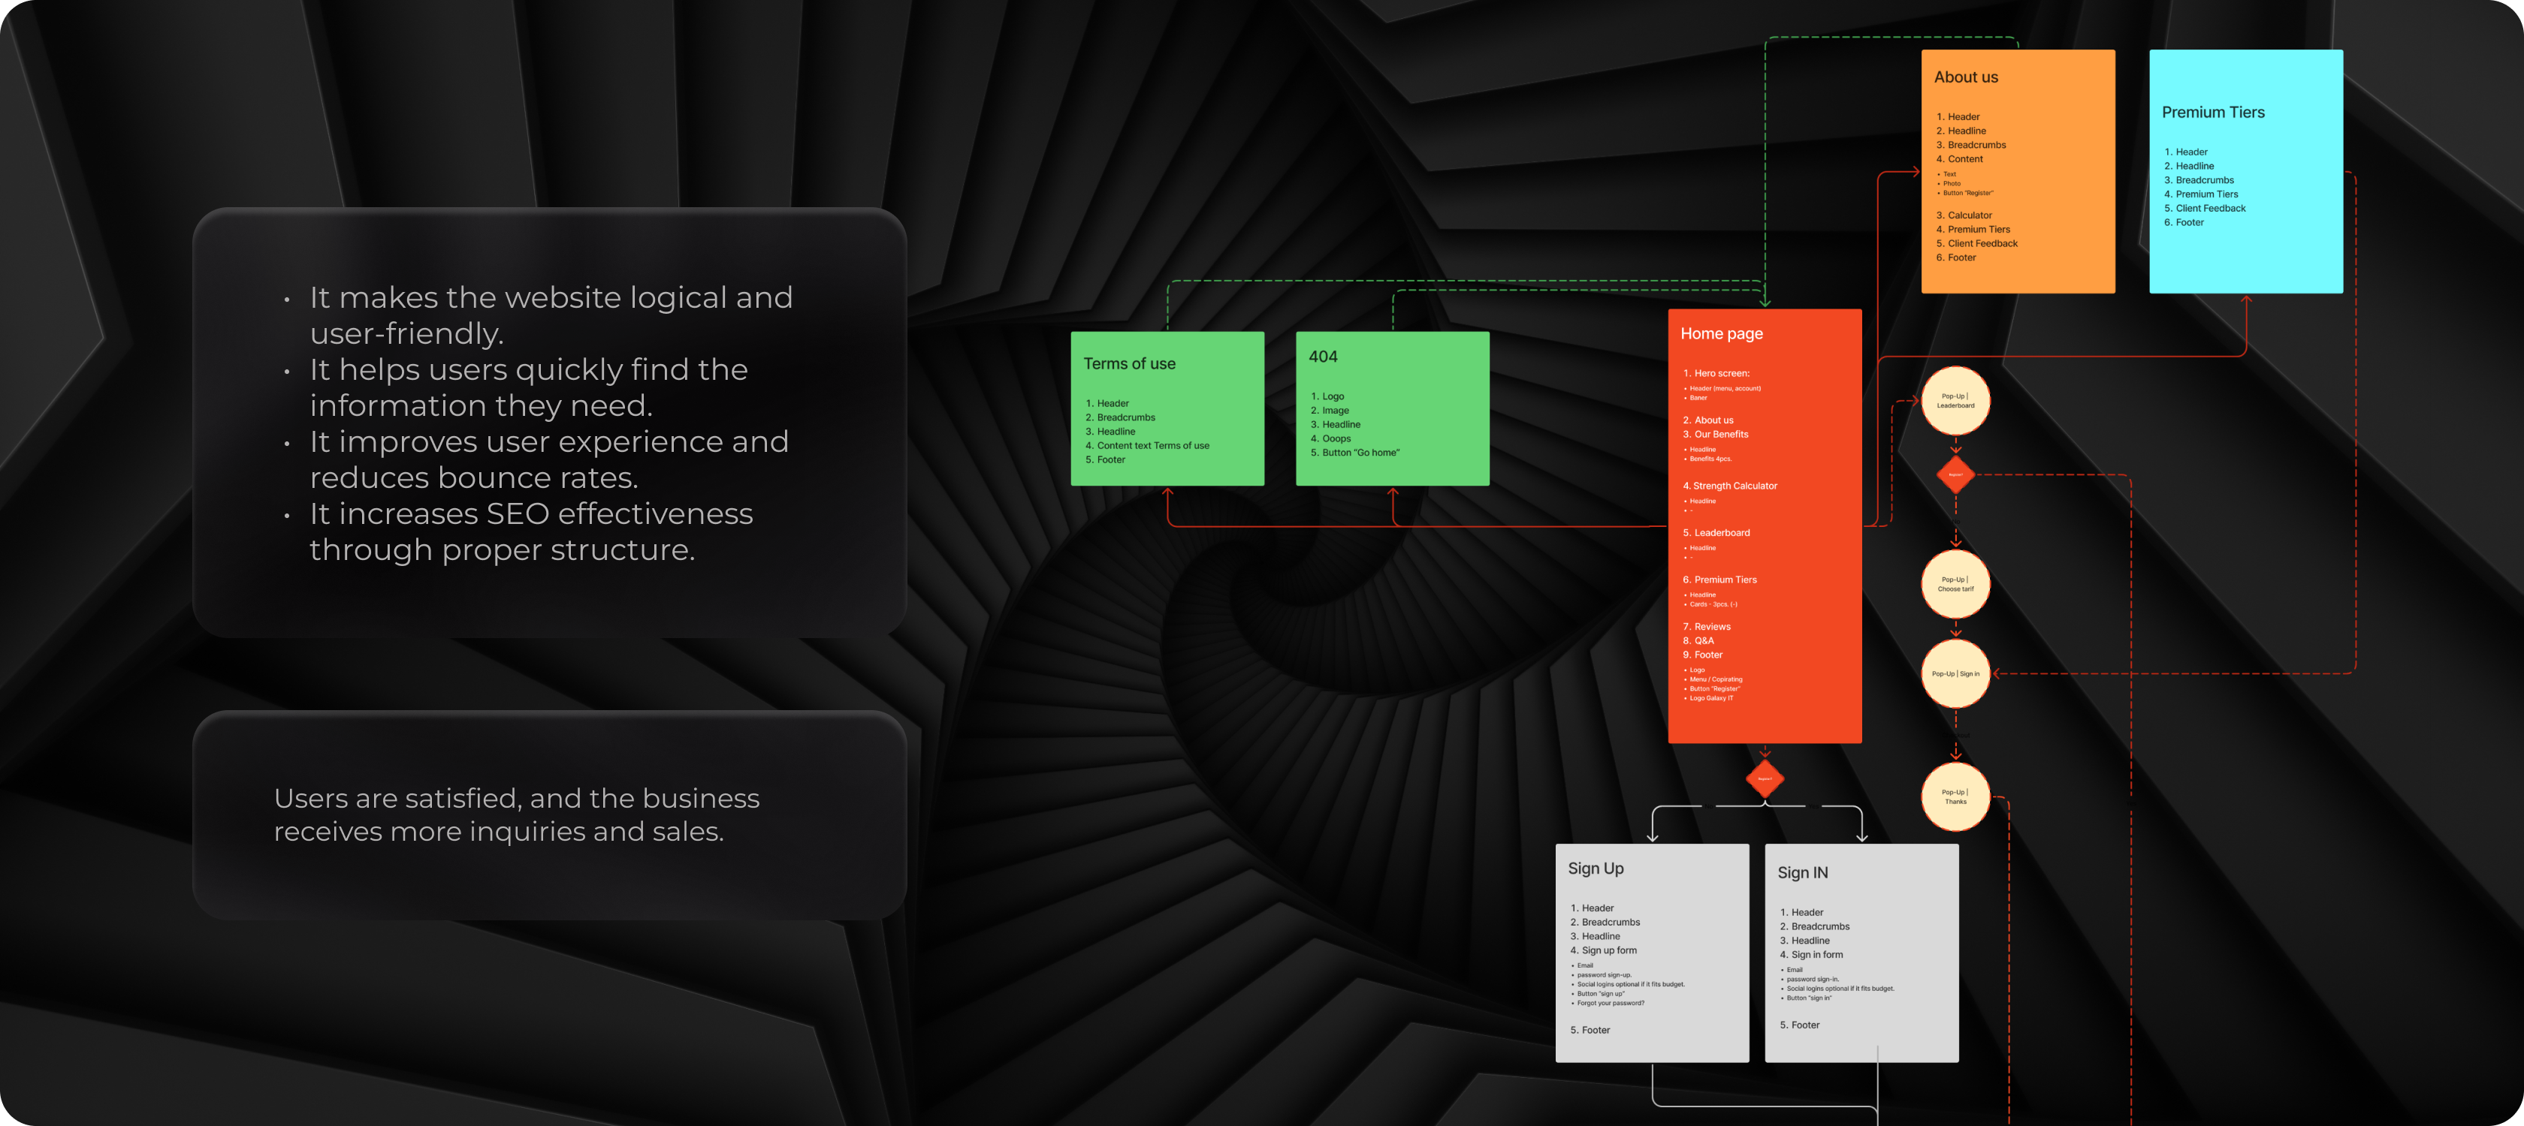Select the "404" title on the green card
This screenshot has width=2524, height=1126.
click(1323, 357)
